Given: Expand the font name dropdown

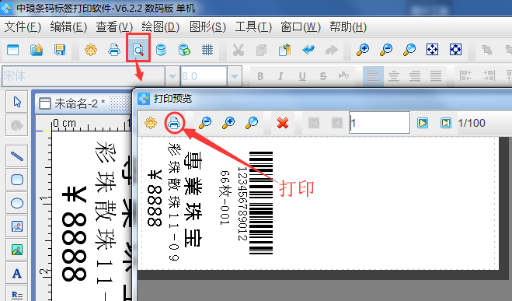Looking at the screenshot, I should tap(172, 76).
